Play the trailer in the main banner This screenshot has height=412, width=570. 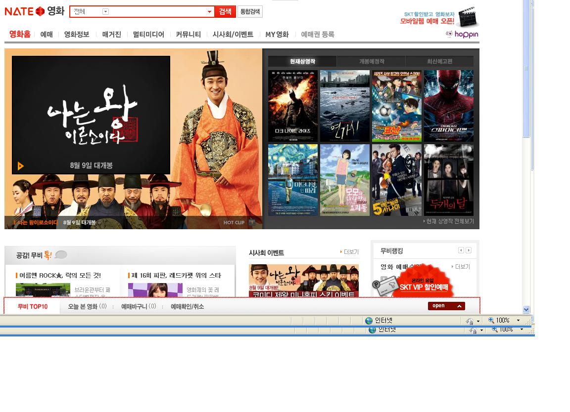click(20, 166)
